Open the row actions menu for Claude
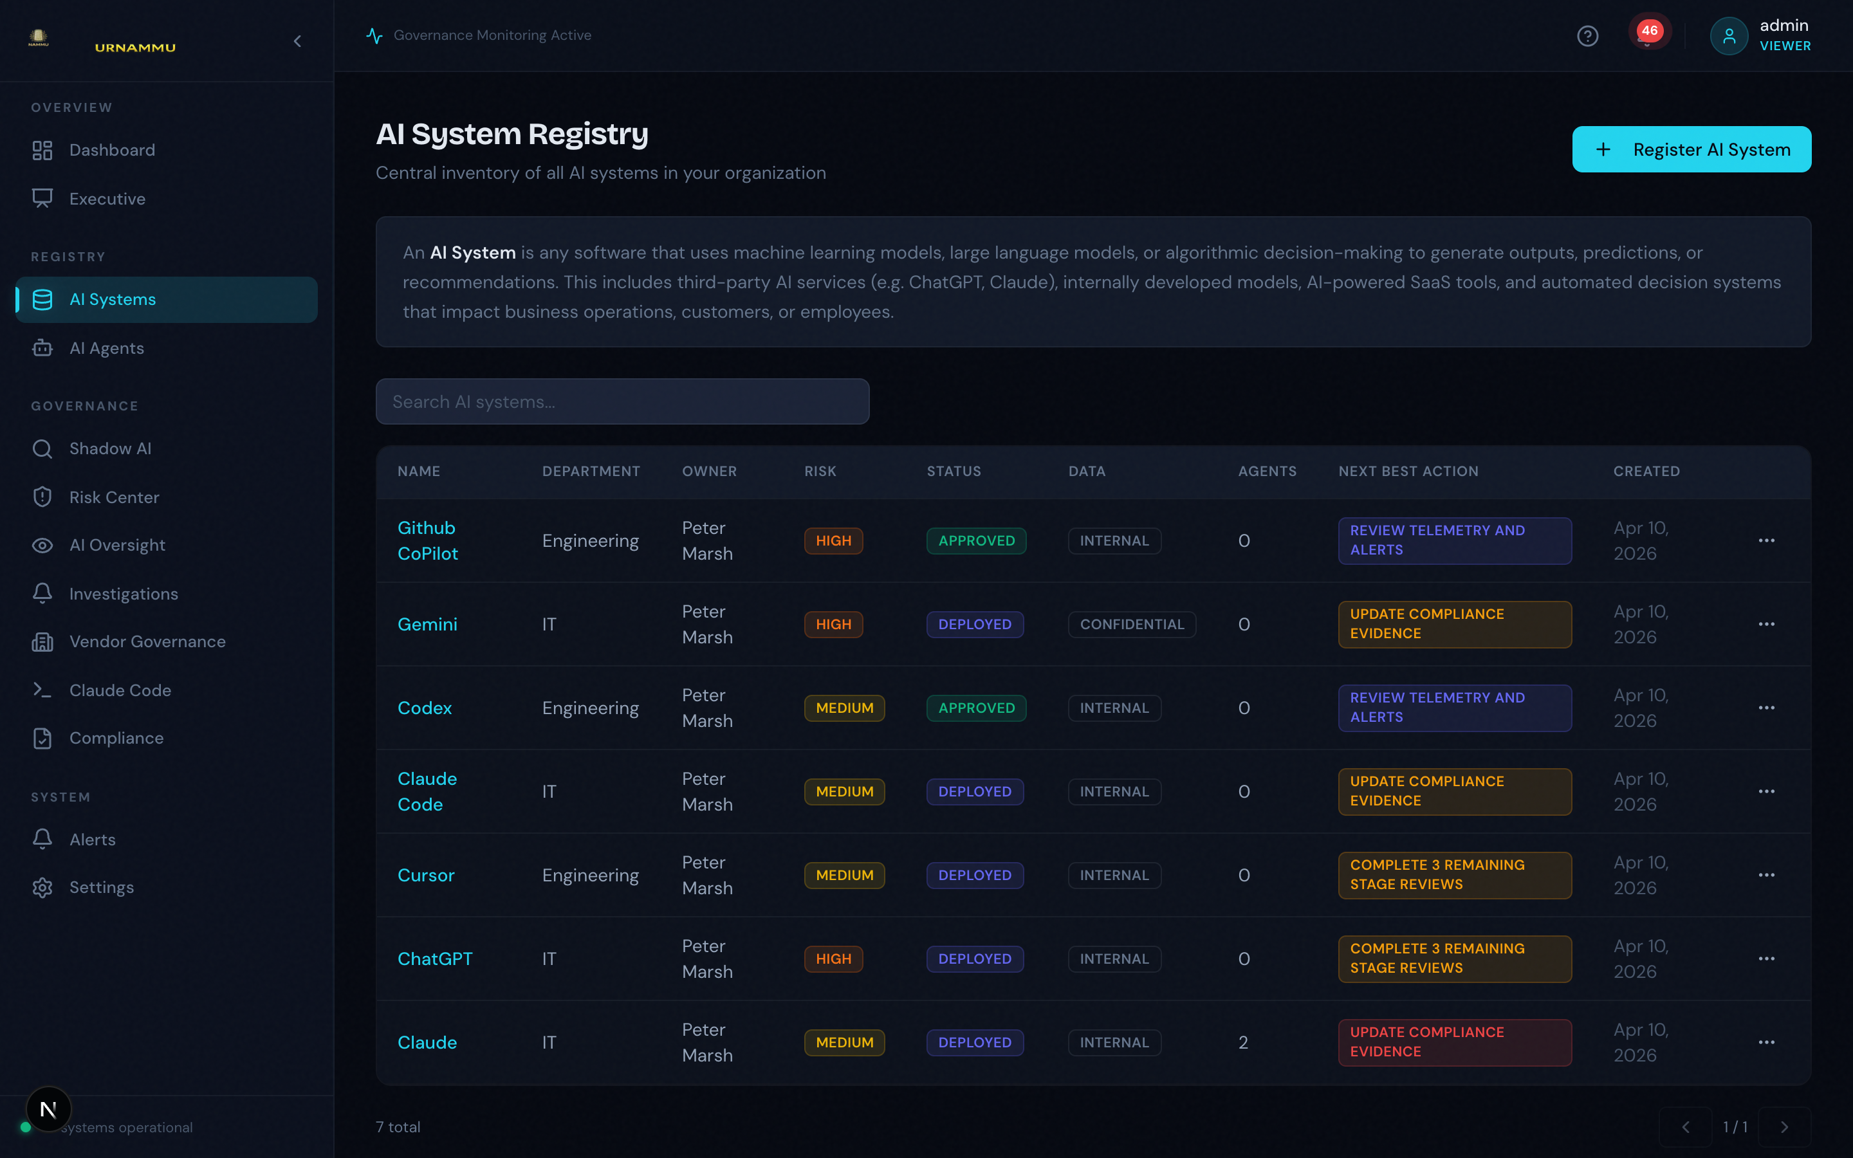Image resolution: width=1853 pixels, height=1158 pixels. [x=1767, y=1042]
